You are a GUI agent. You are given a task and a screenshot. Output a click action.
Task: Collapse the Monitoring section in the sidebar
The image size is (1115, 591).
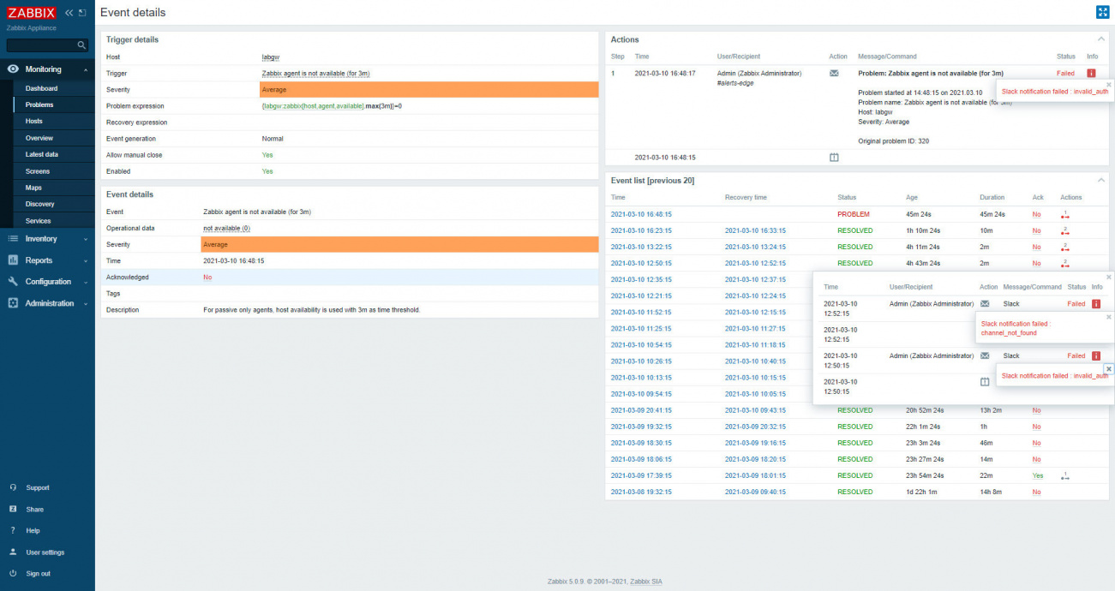pyautogui.click(x=85, y=69)
